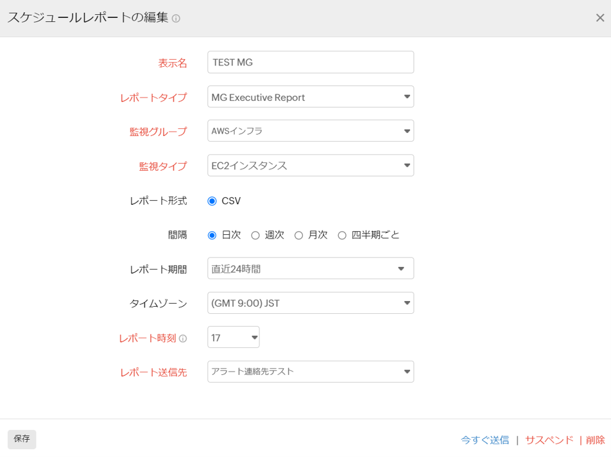Select the CSV report format radio button
This screenshot has height=457, width=611.
tap(212, 201)
